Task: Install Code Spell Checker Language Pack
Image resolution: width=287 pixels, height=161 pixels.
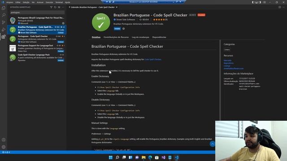Action: click(61, 60)
